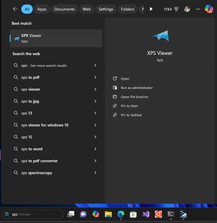Screen dimensions: 217x223
Task: Select the 'xps - See more search results' suggestion
Action: [x=55, y=65]
